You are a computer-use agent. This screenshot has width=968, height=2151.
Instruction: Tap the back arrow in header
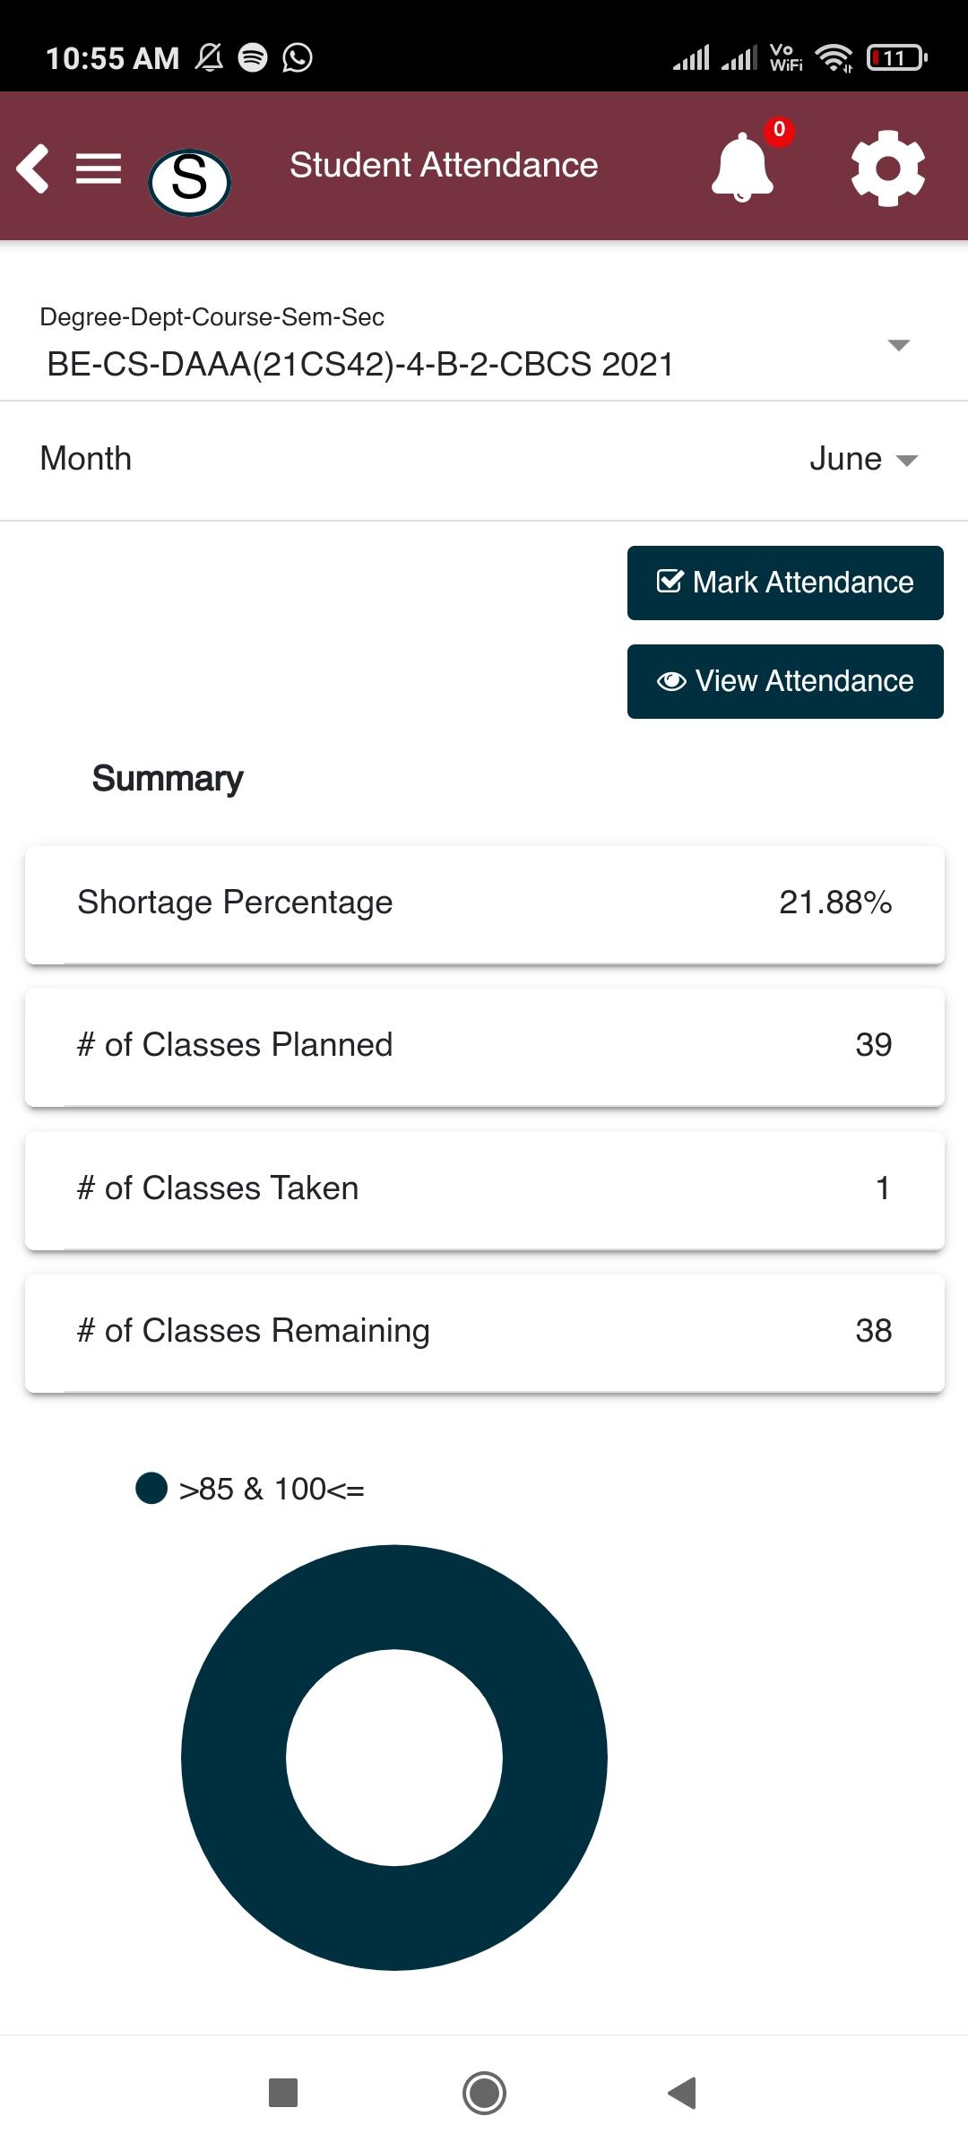pos(33,168)
